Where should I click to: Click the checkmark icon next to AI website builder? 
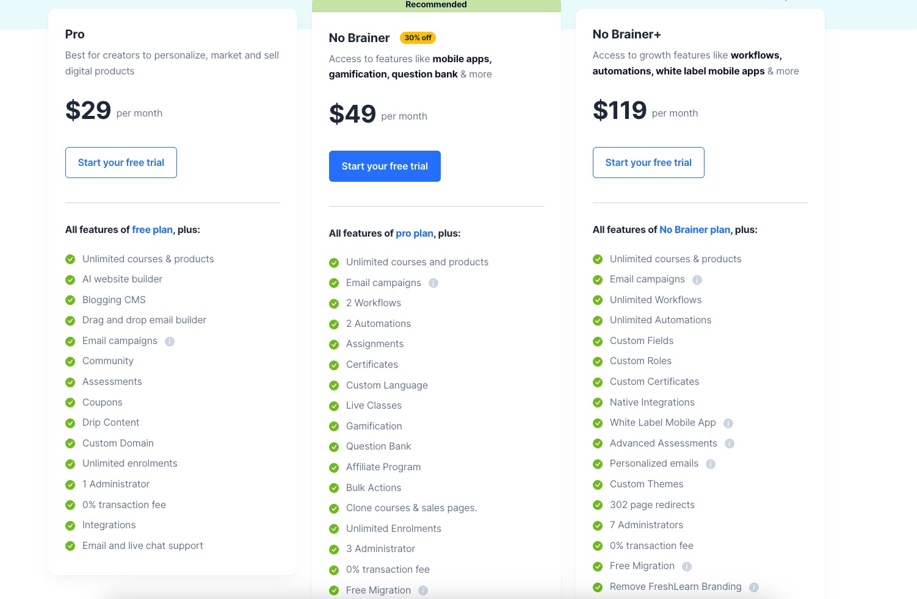[71, 280]
